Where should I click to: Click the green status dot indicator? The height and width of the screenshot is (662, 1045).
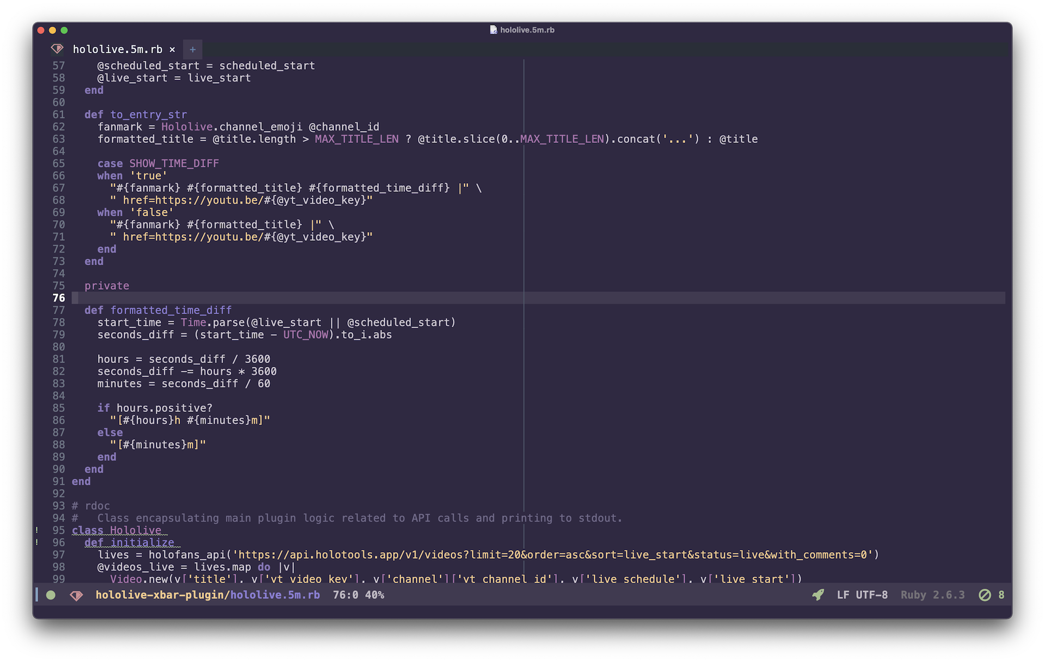coord(51,595)
